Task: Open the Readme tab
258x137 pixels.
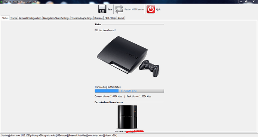Action: click(98, 18)
